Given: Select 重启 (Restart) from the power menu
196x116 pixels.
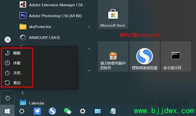Looking at the screenshot, I should tap(17, 83).
